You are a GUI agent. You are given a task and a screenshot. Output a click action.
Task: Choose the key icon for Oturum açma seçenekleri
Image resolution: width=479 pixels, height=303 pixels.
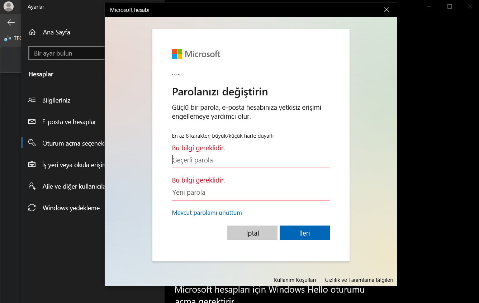(32, 143)
